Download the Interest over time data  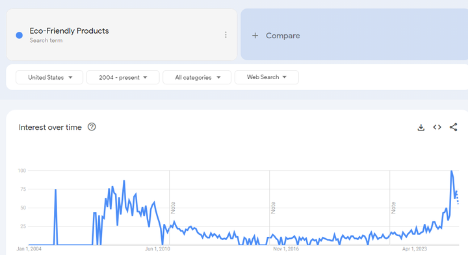[x=421, y=127]
